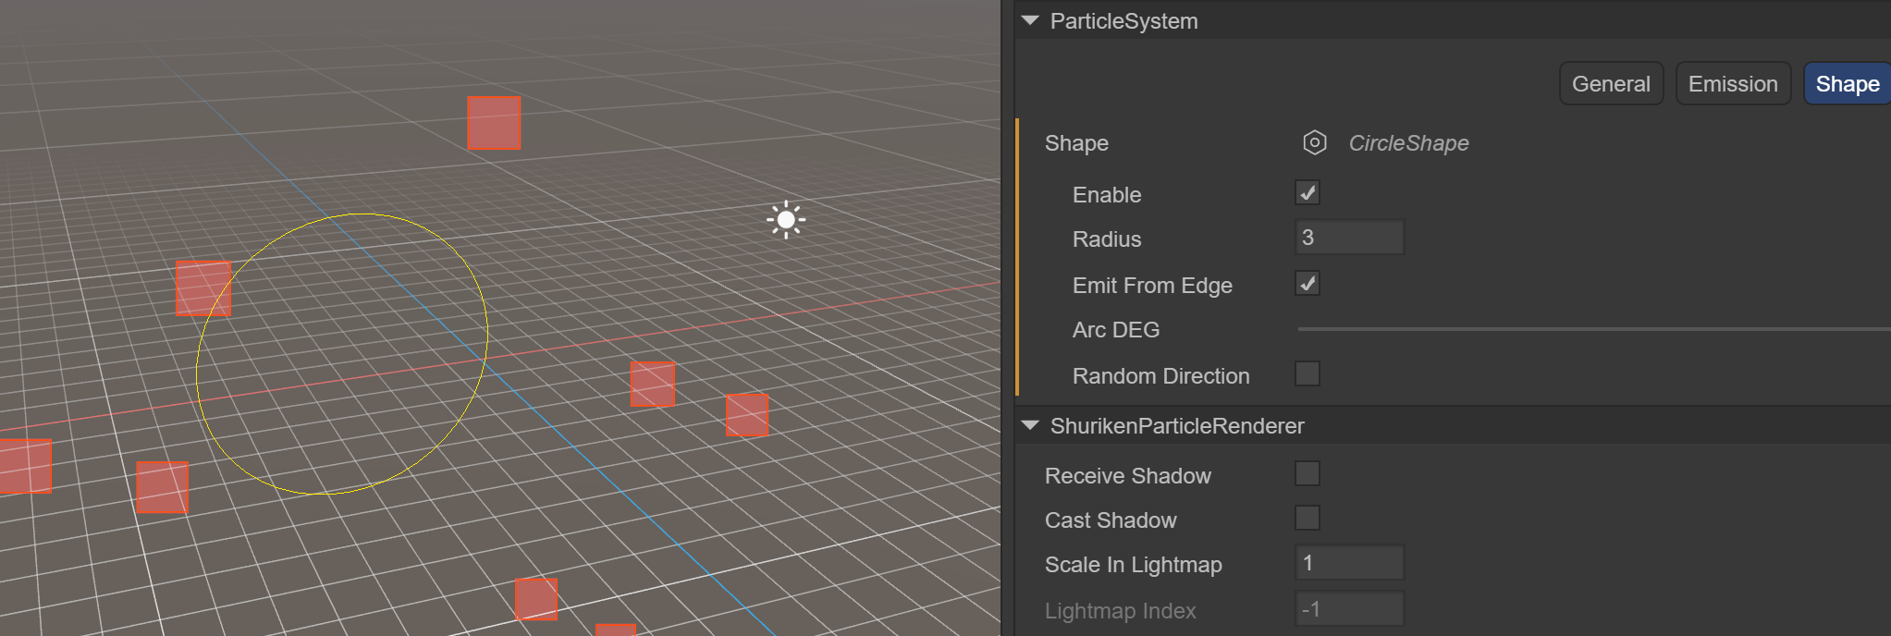
Task: Click the cut-off particle at the left edge
Action: pos(24,466)
